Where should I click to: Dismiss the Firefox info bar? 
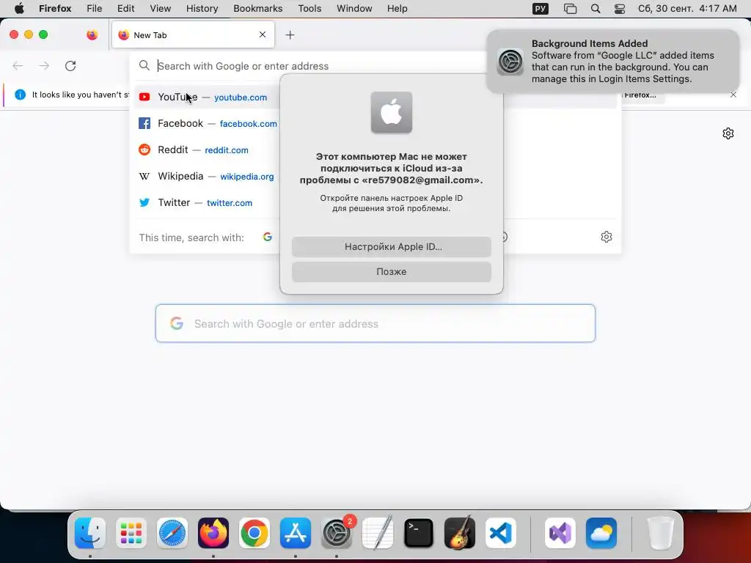[x=733, y=95]
